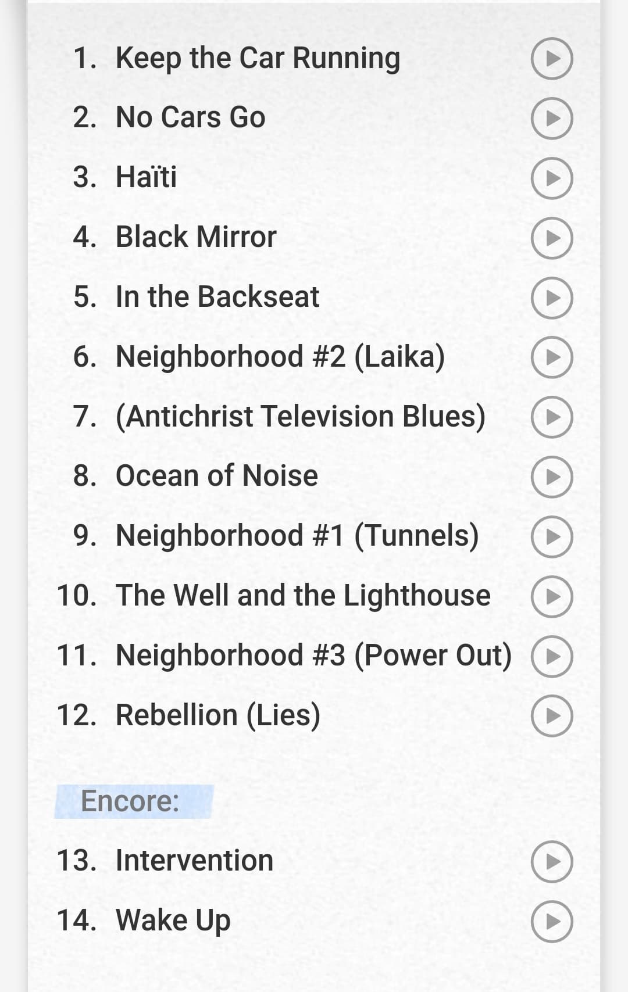Play Neighborhood #1 (Tunnels)
The image size is (628, 992).
pyautogui.click(x=552, y=537)
